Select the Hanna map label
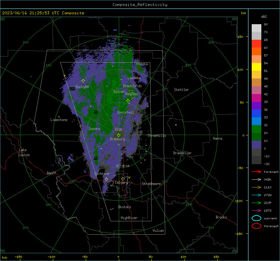This screenshot has height=261, width=280. pos(217,138)
